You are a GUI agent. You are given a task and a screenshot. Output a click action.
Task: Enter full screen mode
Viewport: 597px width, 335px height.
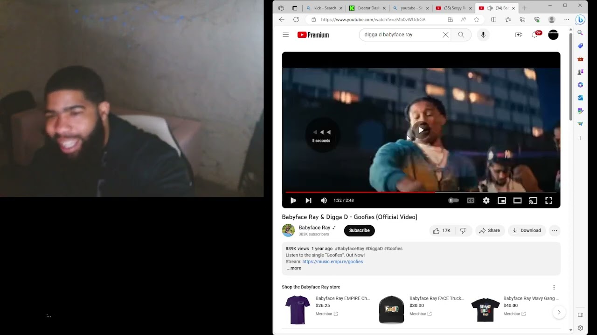click(x=548, y=201)
